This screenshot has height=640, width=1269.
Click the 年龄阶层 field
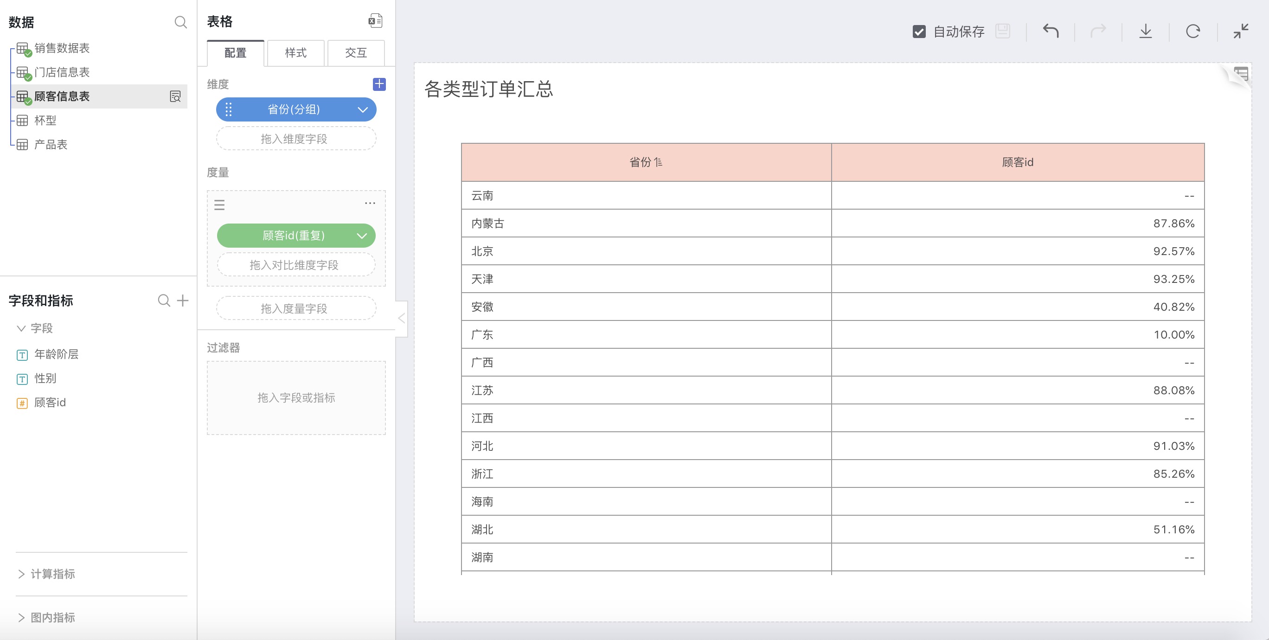(x=56, y=354)
